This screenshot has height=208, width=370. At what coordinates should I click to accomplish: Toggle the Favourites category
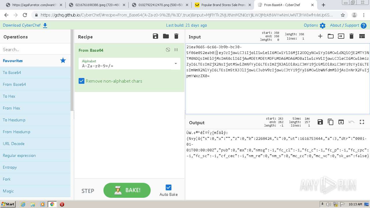coord(35,61)
